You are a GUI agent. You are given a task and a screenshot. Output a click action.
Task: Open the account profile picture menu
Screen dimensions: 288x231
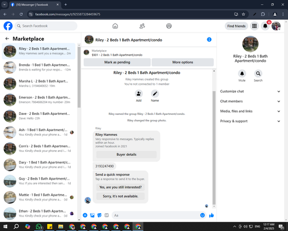(276, 26)
